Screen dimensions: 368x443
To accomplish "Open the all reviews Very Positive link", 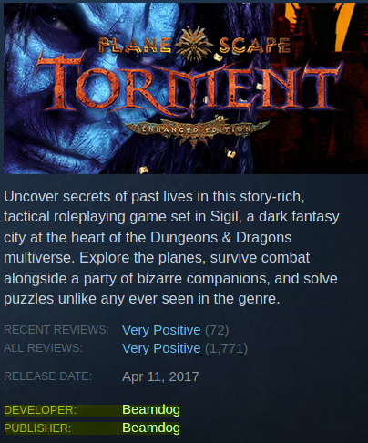I will pos(161,348).
